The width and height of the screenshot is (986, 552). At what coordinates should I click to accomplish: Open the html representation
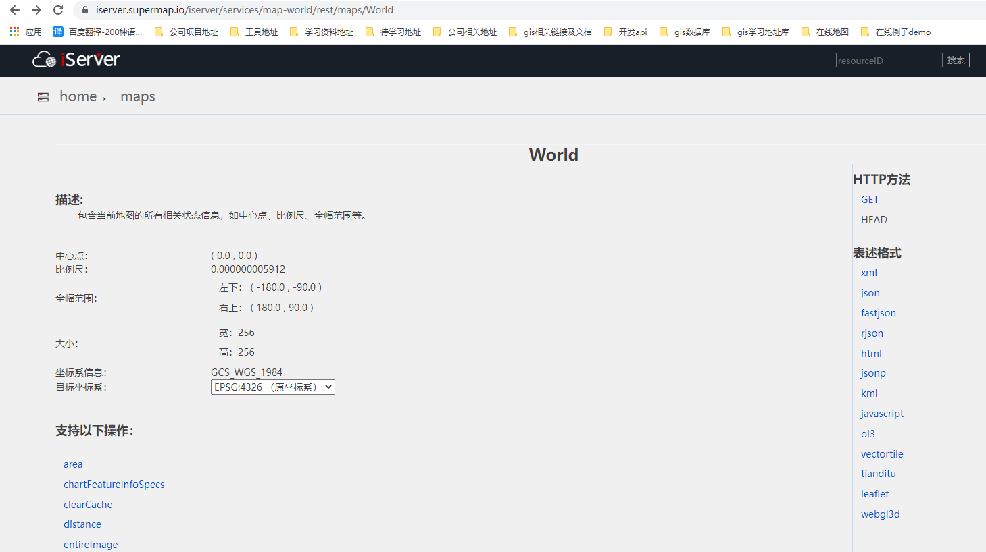871,354
